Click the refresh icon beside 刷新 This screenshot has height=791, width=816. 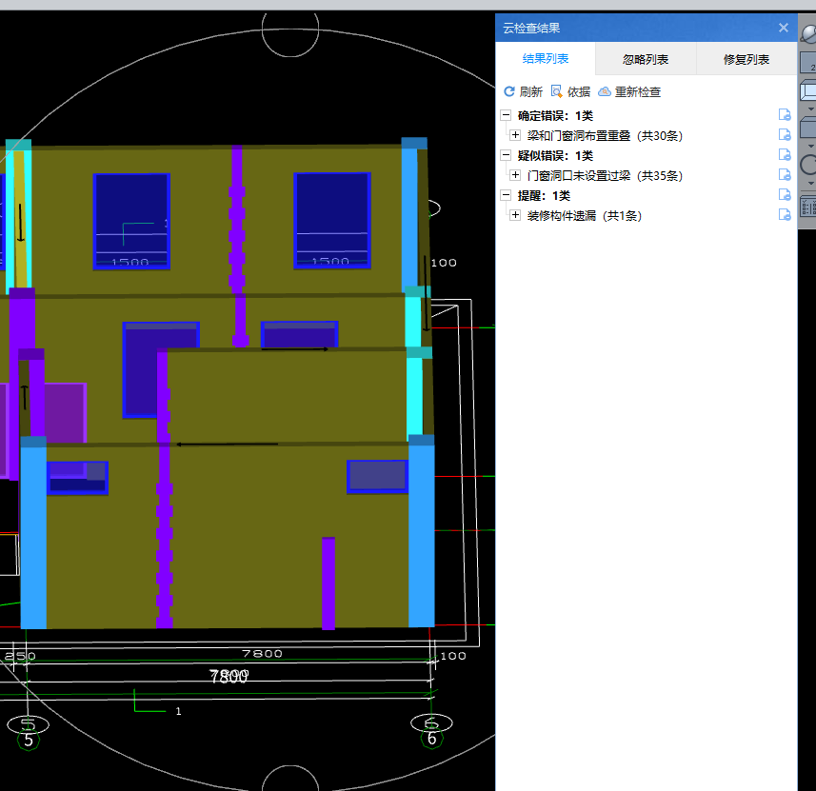509,91
